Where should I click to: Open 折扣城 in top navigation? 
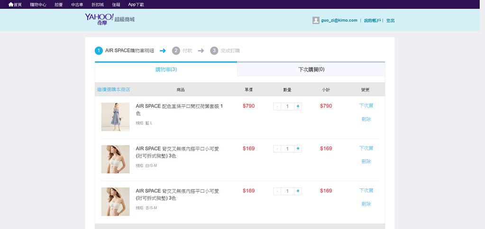click(x=98, y=5)
